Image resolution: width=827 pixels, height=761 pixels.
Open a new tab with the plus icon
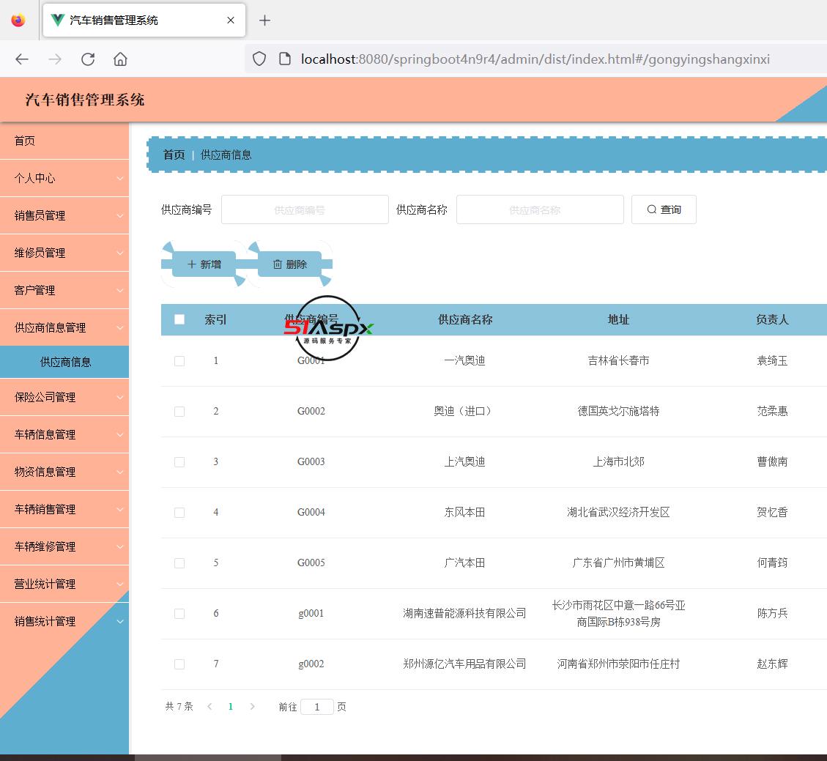point(264,20)
